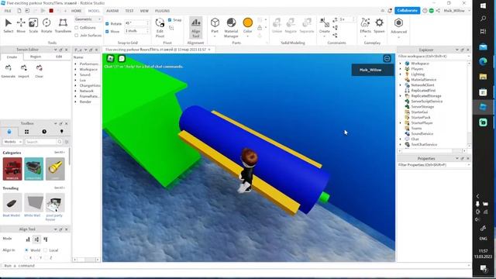
Task: Expand the Workspace node in Explorer
Action: (401, 64)
